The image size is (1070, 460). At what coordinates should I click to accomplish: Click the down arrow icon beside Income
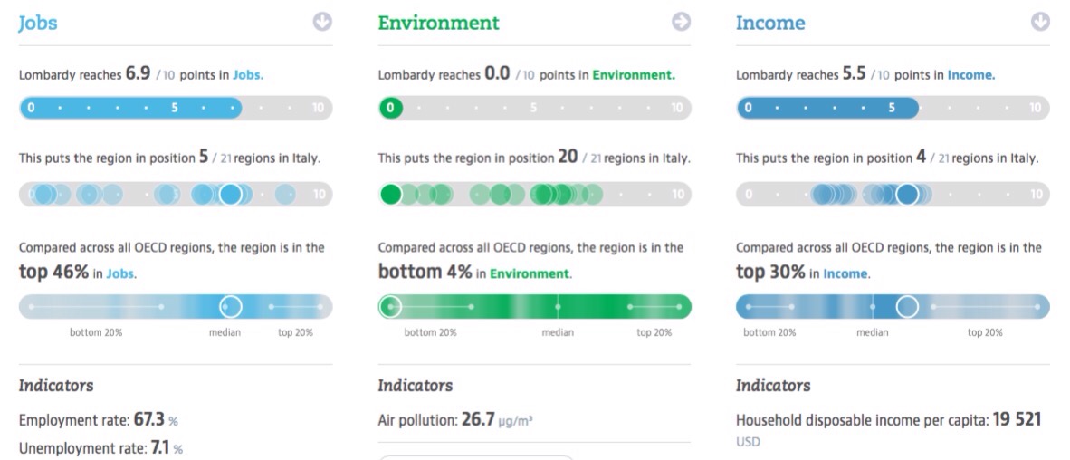[x=1039, y=22]
